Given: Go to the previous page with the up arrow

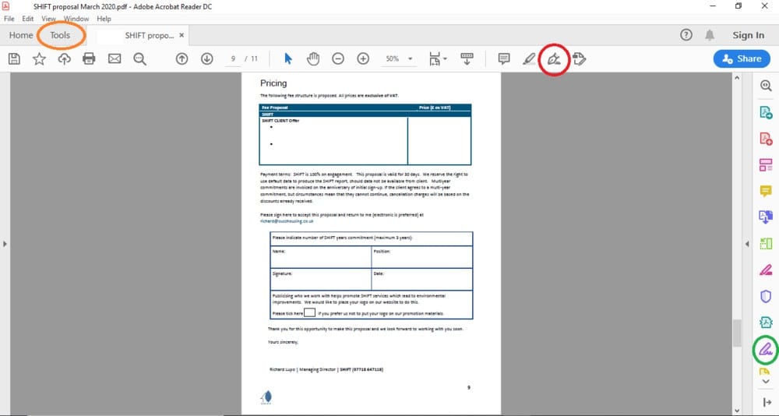Looking at the screenshot, I should [x=182, y=59].
